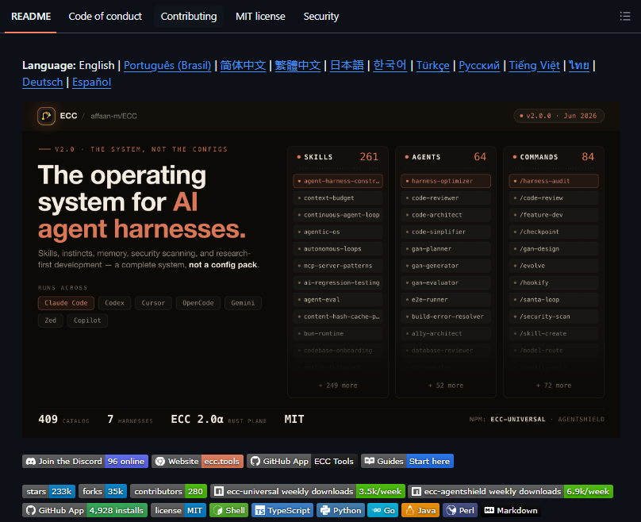The image size is (641, 522).
Task: Click the Claude Code chip in banner
Action: [66, 303]
